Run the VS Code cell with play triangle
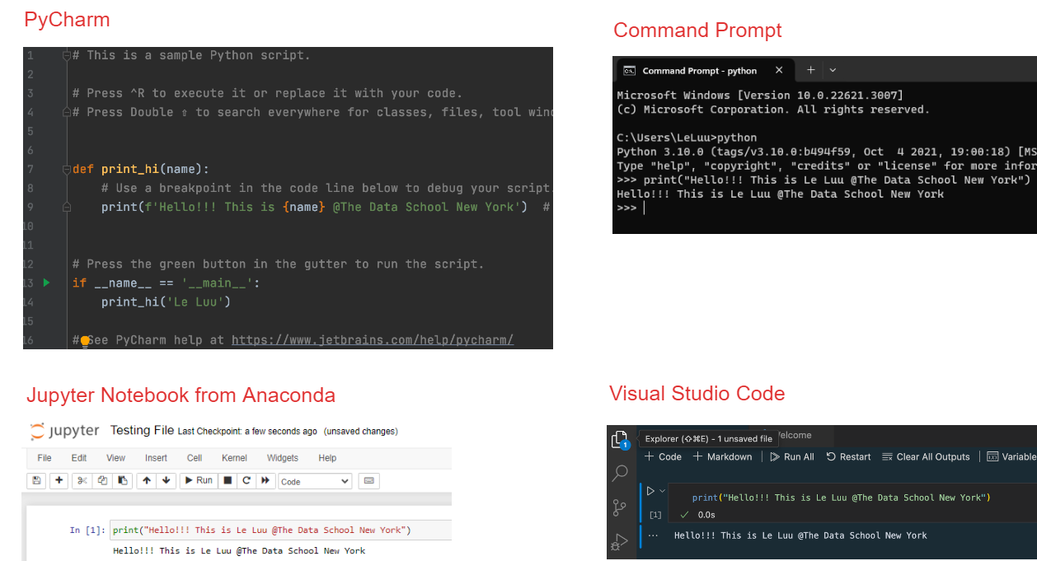The image size is (1037, 561). (x=650, y=491)
